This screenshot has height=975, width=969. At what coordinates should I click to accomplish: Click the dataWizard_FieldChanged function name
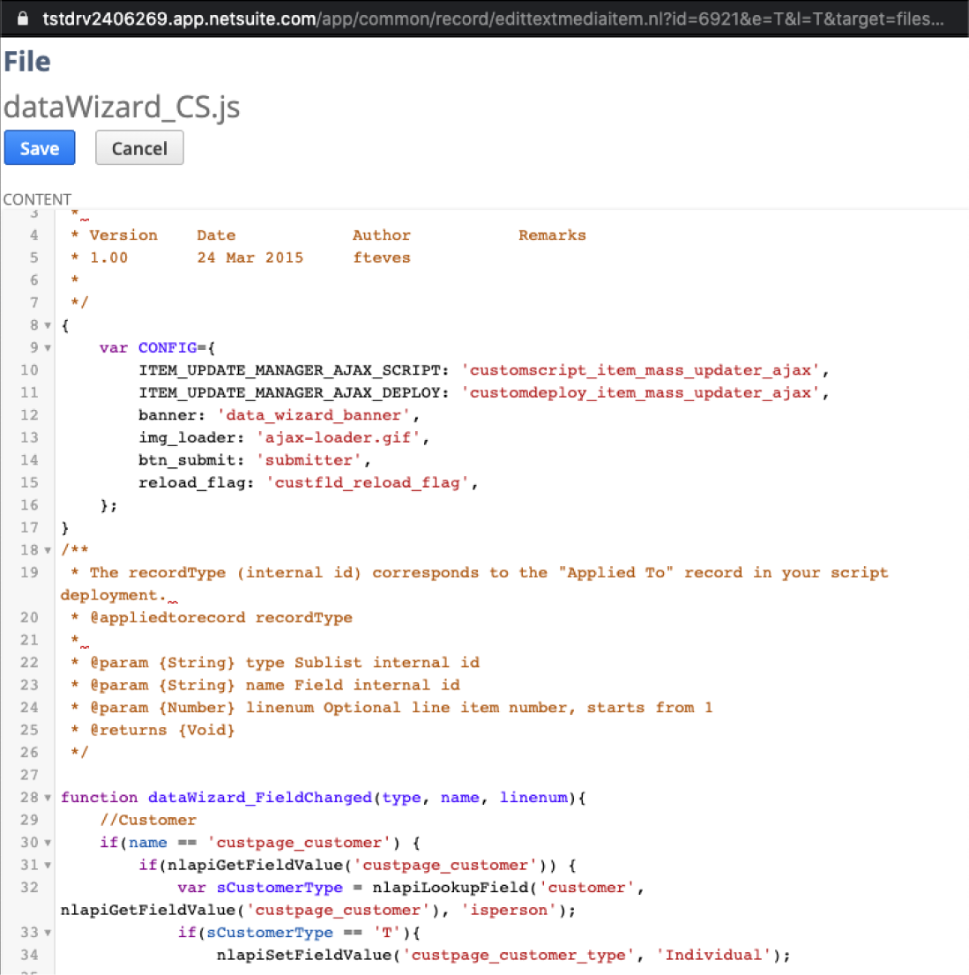[x=259, y=798]
